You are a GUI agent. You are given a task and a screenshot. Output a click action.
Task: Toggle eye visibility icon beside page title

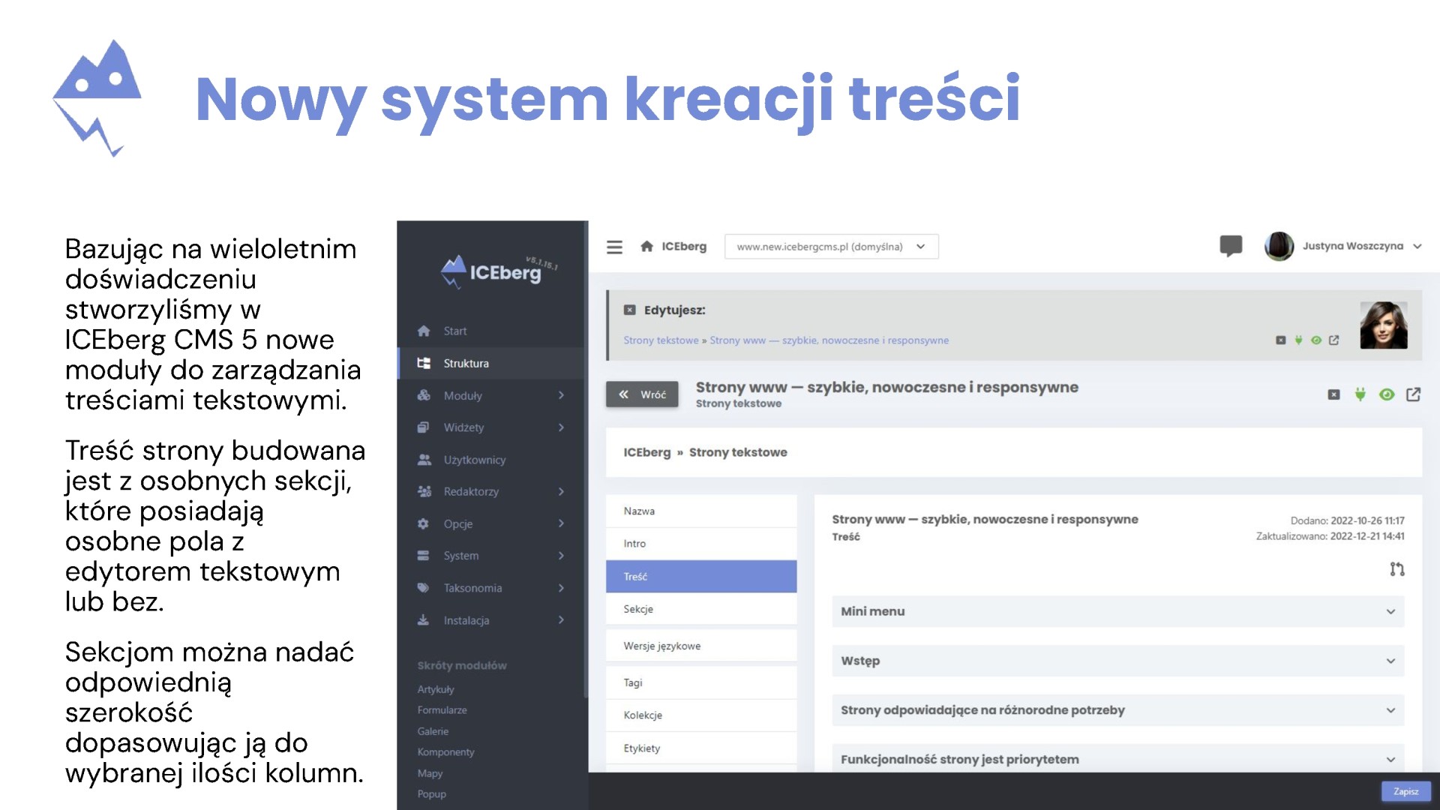pos(1387,394)
